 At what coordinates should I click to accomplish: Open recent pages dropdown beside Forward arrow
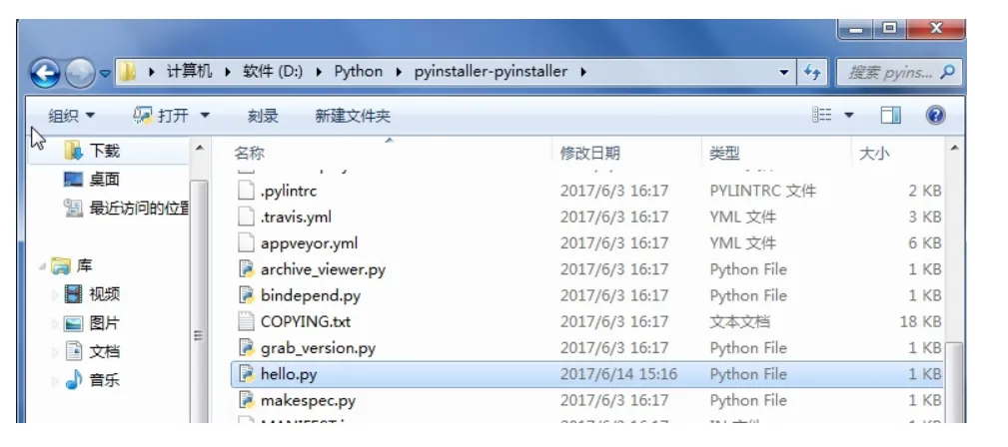(105, 73)
